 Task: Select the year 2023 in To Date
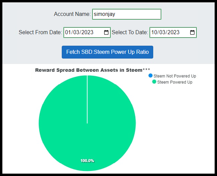(173, 32)
